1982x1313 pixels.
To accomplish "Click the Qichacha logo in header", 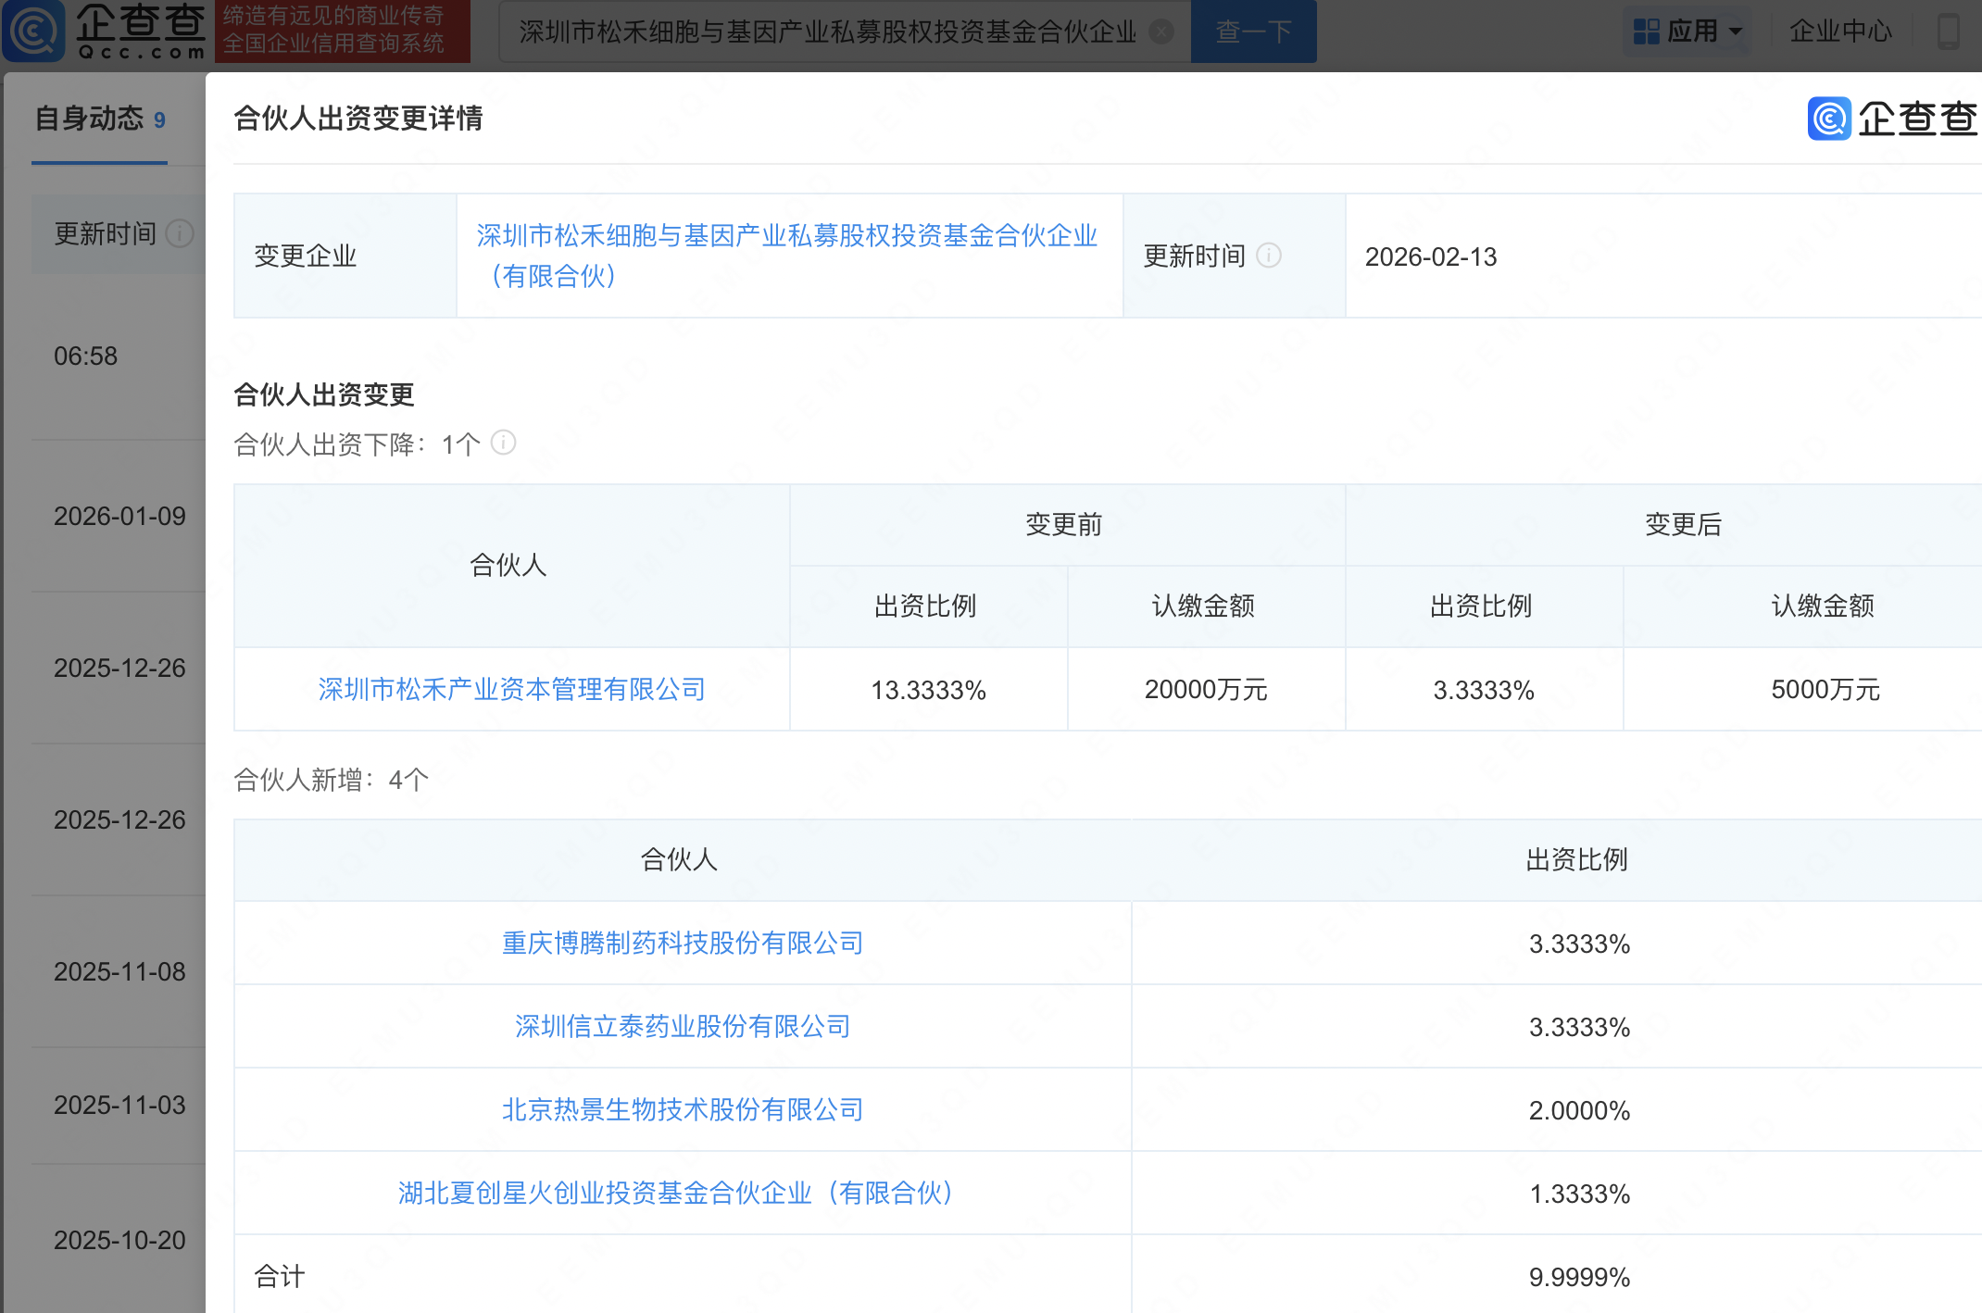I will click(x=104, y=31).
